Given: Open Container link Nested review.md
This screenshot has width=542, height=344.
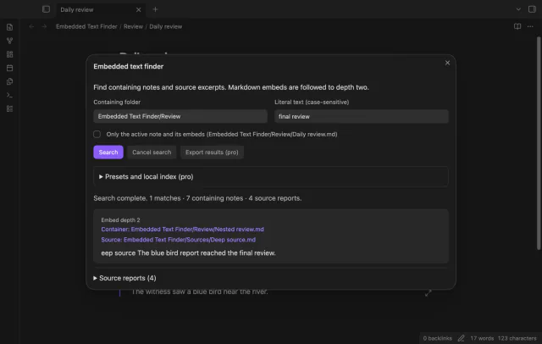Looking at the screenshot, I should pyautogui.click(x=182, y=230).
